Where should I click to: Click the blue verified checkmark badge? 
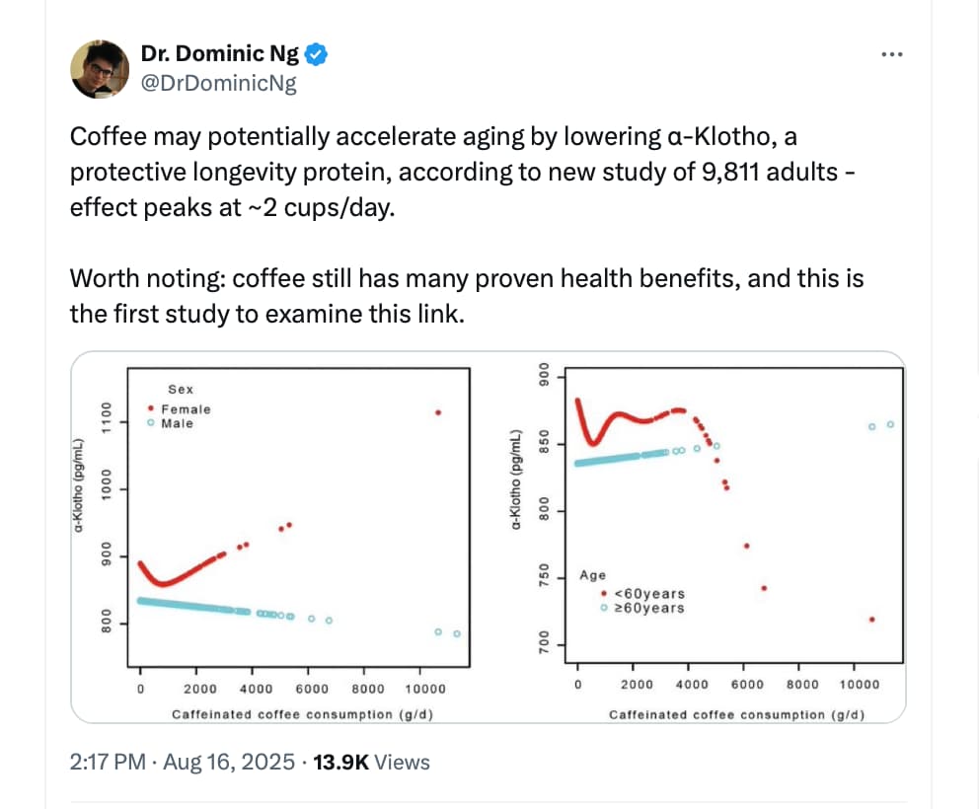click(x=315, y=55)
